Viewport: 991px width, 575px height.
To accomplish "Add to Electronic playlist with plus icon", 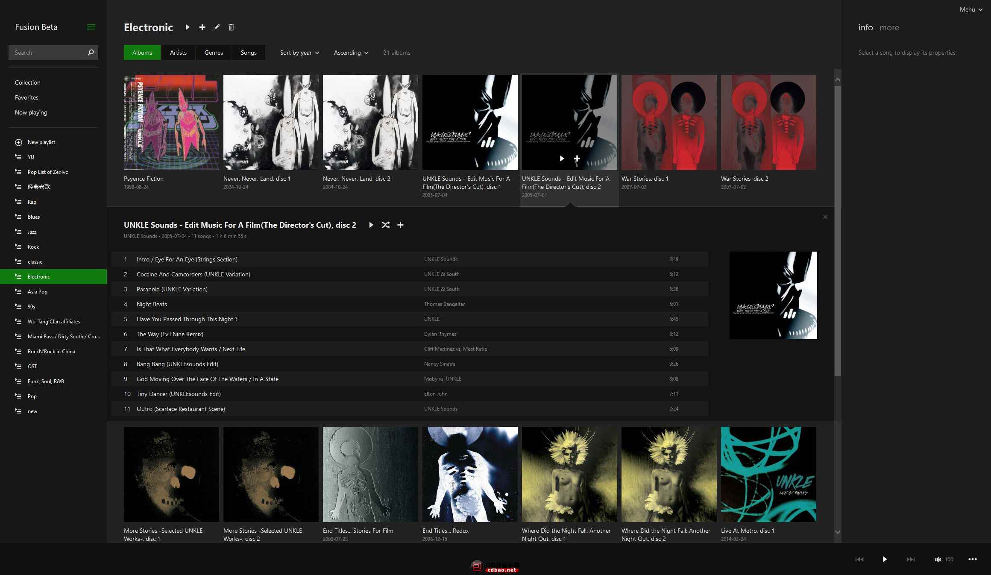I will (202, 27).
